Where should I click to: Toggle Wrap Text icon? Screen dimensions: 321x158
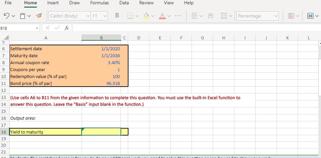click(x=210, y=16)
